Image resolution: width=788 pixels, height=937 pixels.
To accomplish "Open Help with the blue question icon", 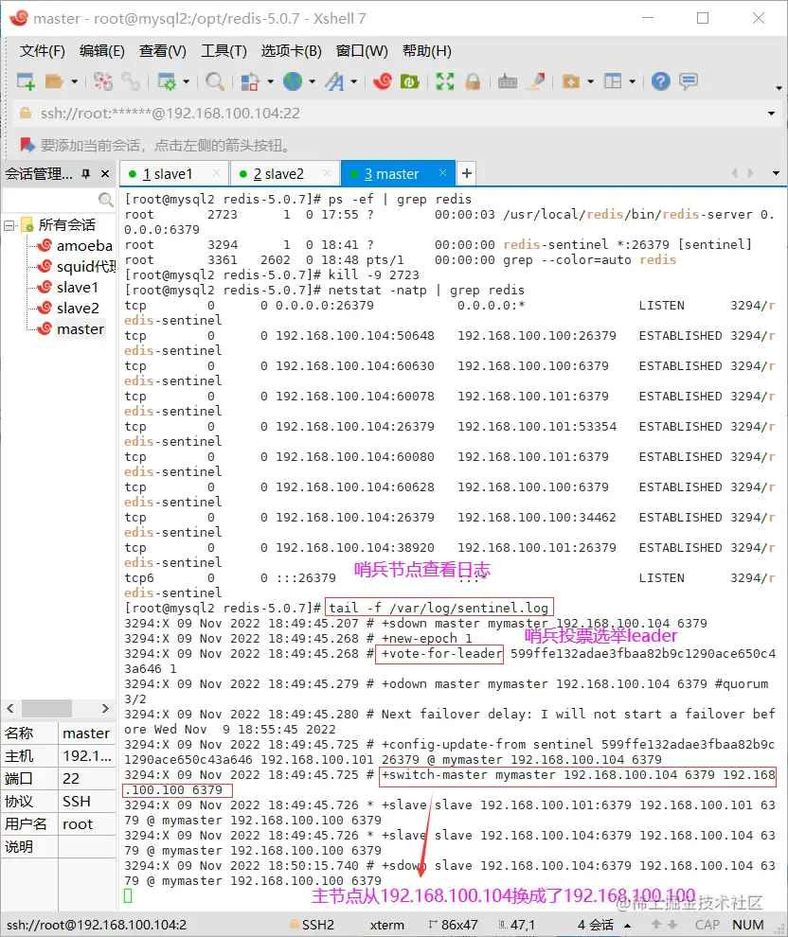I will point(661,81).
